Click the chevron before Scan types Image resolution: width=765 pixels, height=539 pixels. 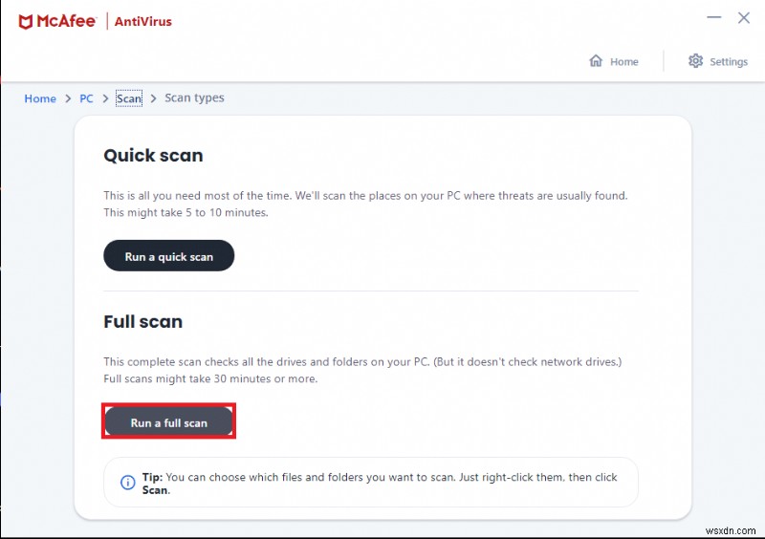[153, 98]
